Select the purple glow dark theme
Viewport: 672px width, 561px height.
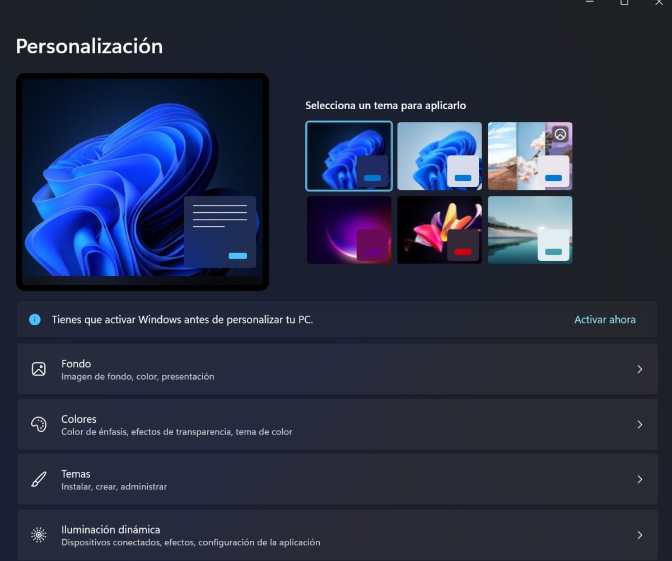(349, 229)
